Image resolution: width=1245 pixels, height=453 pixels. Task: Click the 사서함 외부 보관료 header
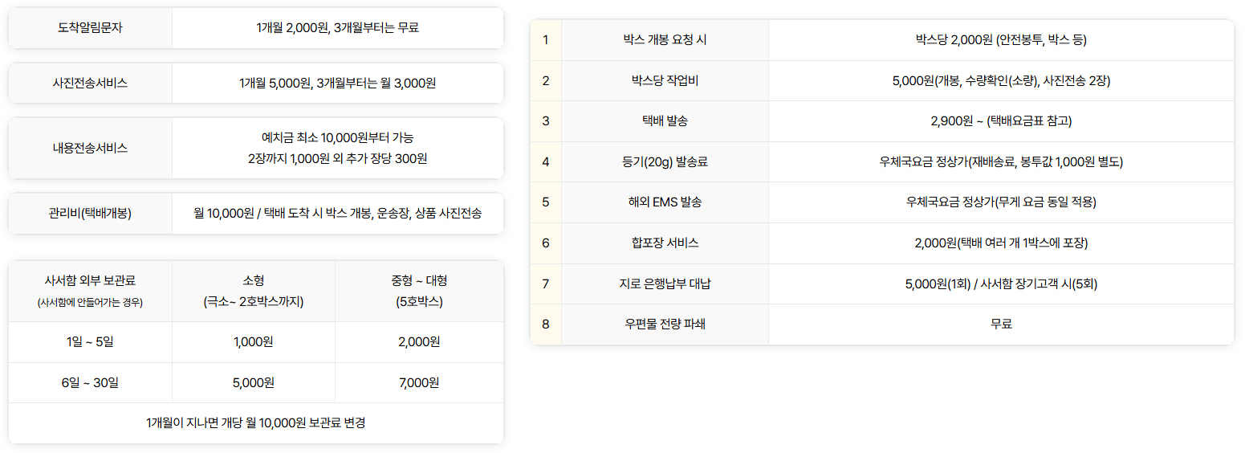pos(90,280)
